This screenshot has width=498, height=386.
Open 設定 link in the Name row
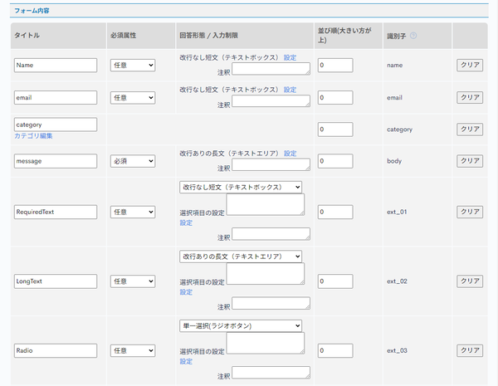click(290, 57)
